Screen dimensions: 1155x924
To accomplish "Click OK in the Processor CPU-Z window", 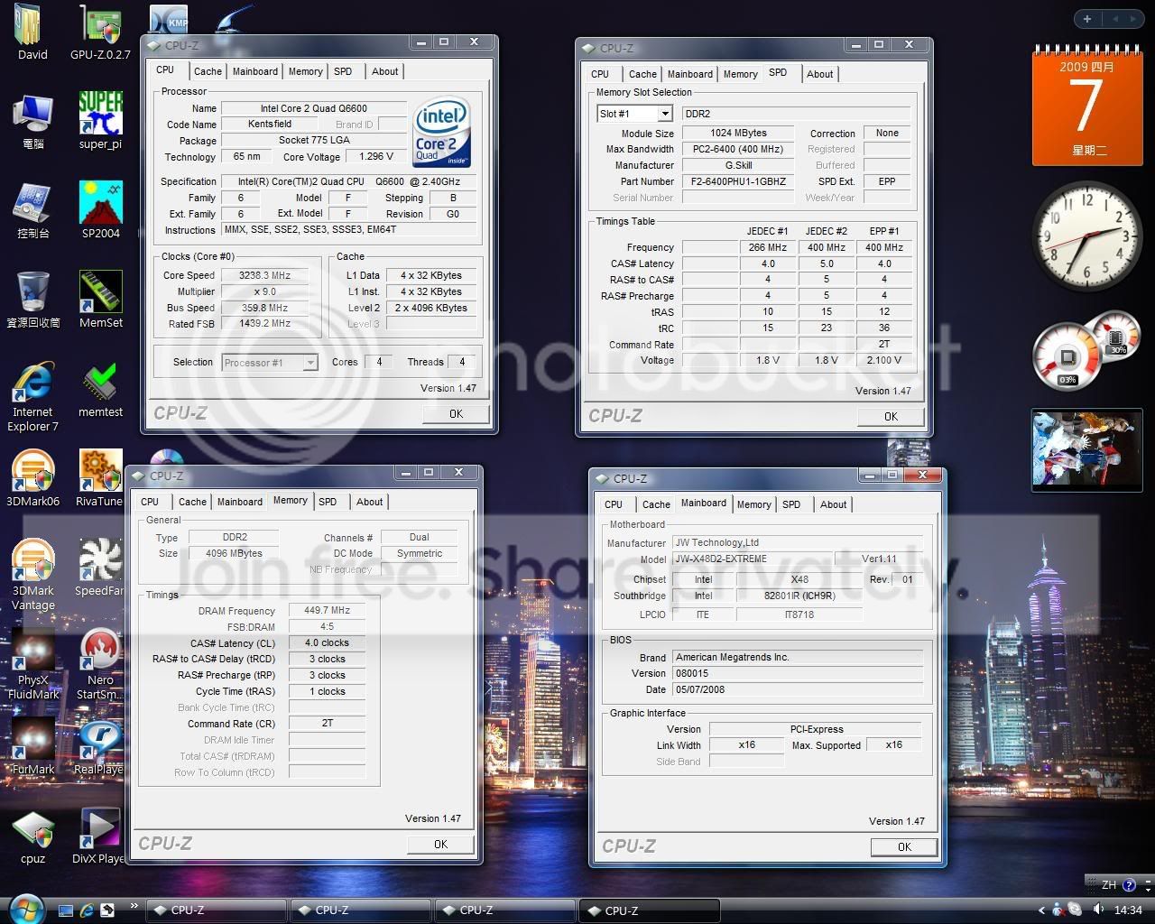I will click(x=456, y=413).
